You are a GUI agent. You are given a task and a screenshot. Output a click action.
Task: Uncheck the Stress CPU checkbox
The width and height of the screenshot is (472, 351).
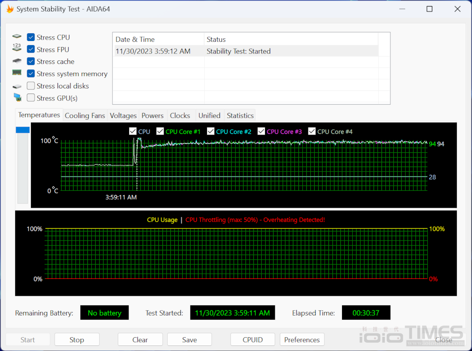click(x=31, y=37)
